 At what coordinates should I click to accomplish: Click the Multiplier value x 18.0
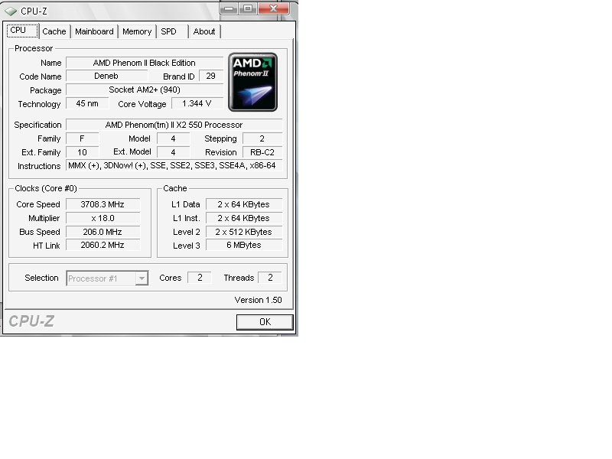(103, 218)
